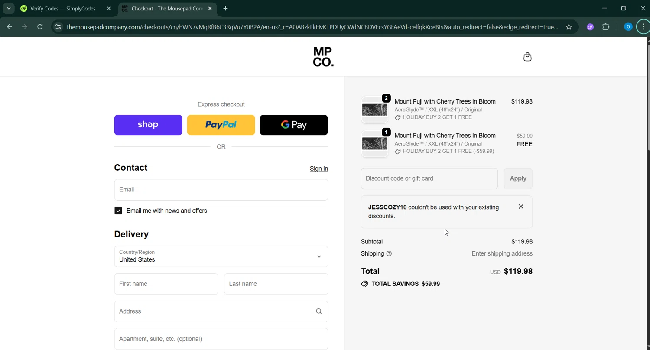Open the Chrome three-dot menu
650x350 pixels.
point(643,27)
